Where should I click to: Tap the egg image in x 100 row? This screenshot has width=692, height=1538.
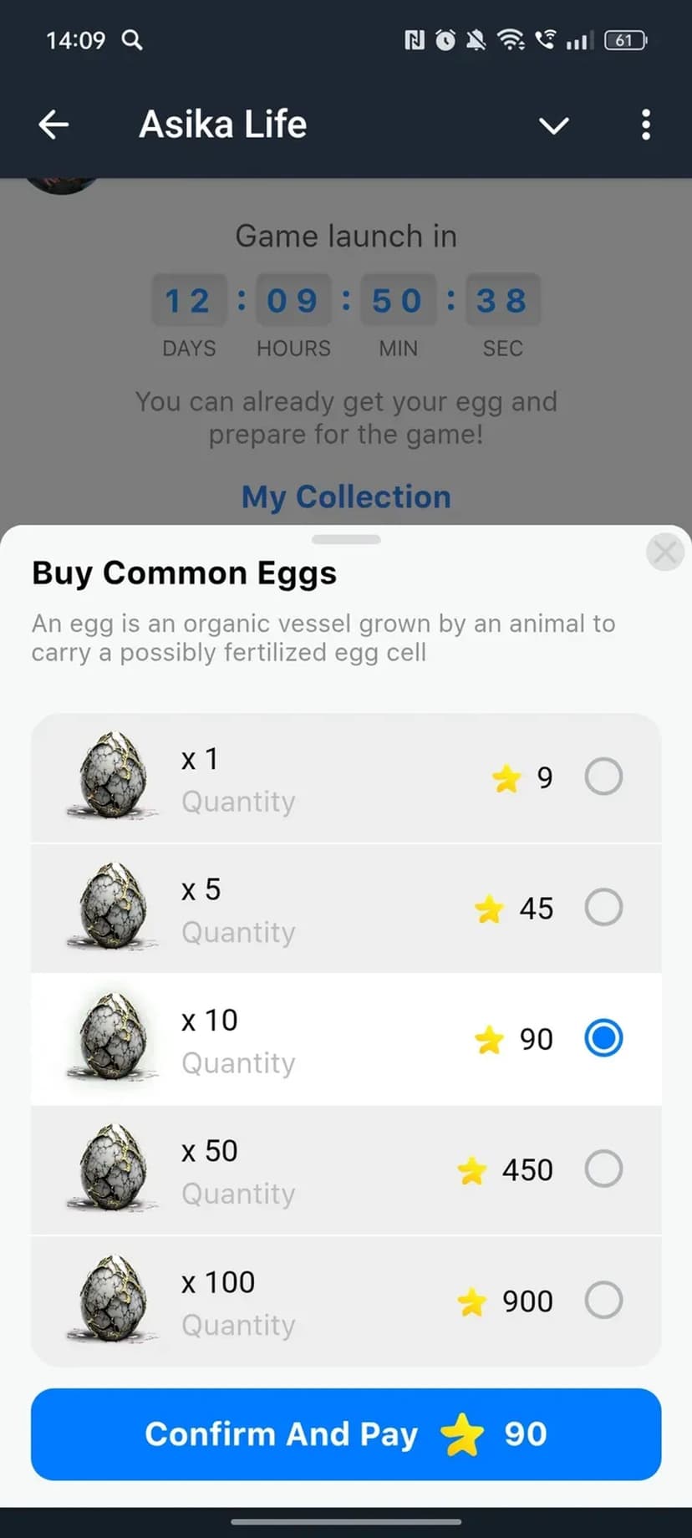coord(113,1299)
